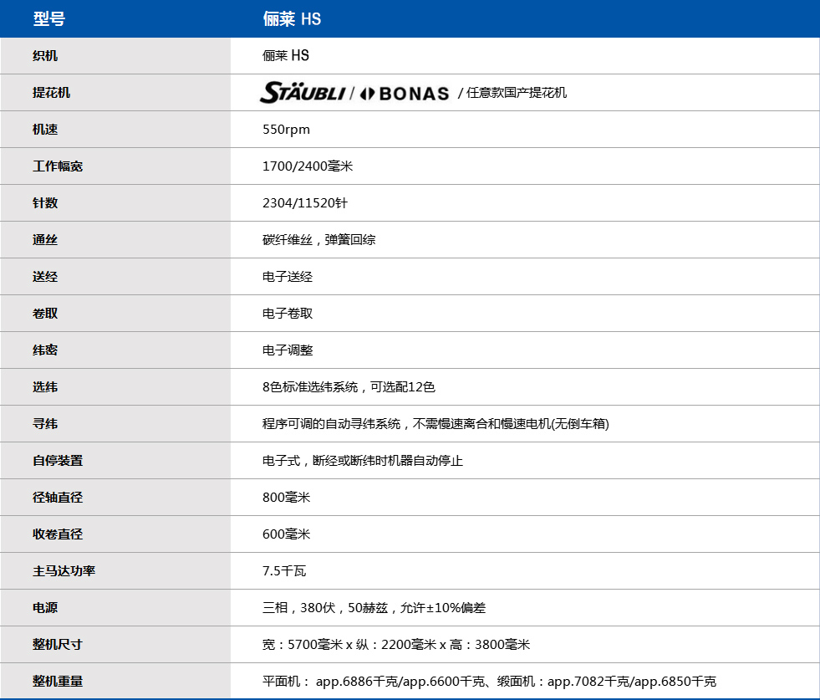820x700 pixels.
Task: Click the 针数 row label
Action: (45, 203)
